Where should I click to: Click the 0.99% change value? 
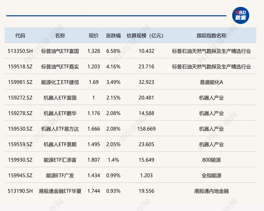(113, 175)
